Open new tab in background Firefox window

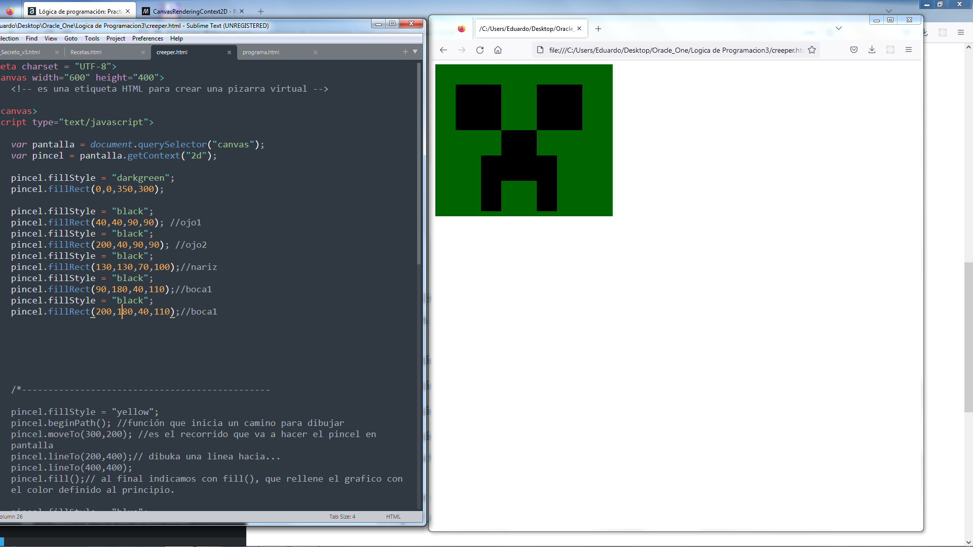(261, 11)
